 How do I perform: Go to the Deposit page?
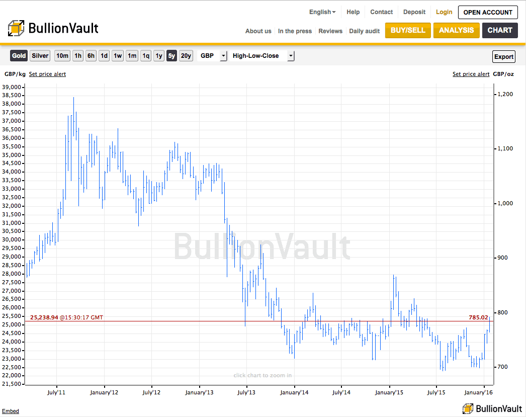[414, 12]
